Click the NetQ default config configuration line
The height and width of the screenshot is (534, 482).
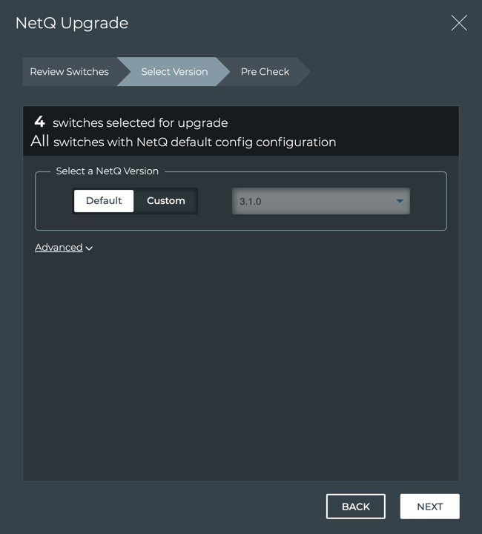click(x=194, y=142)
